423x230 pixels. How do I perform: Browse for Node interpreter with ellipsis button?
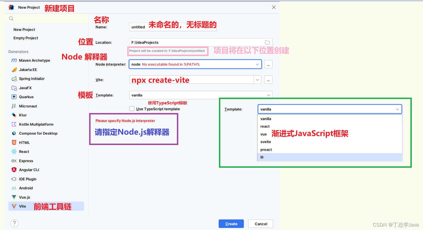268,64
